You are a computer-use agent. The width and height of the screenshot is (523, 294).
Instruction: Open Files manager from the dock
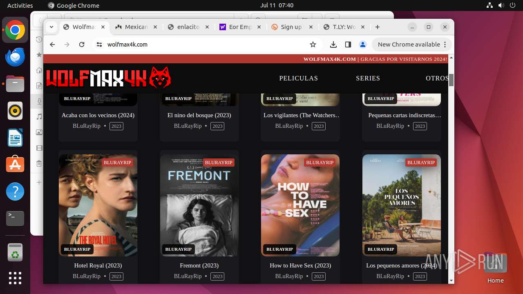[x=15, y=84]
